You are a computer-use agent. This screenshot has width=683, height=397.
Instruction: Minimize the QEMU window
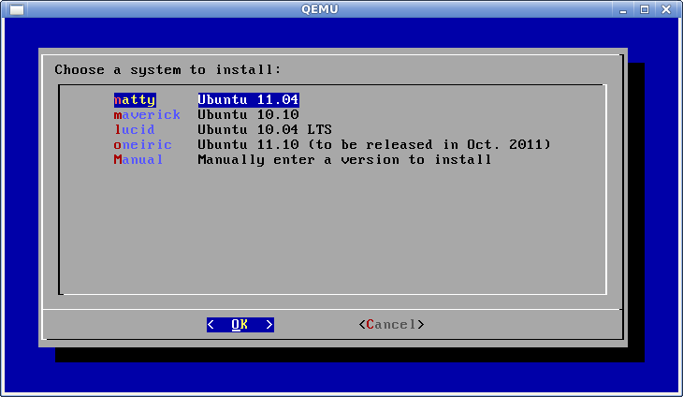(623, 9)
